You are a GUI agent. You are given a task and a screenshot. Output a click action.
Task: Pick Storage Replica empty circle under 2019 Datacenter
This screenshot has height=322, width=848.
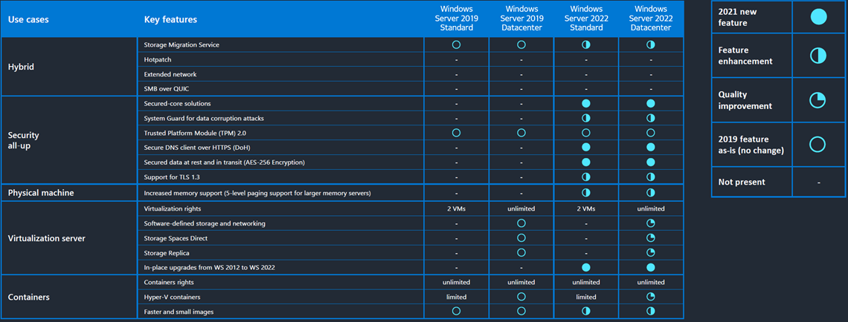[x=521, y=252]
